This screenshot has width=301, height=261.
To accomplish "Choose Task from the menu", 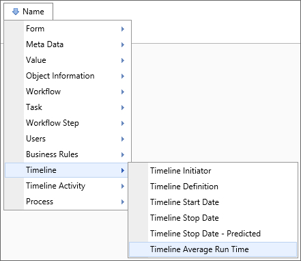I will [68, 107].
